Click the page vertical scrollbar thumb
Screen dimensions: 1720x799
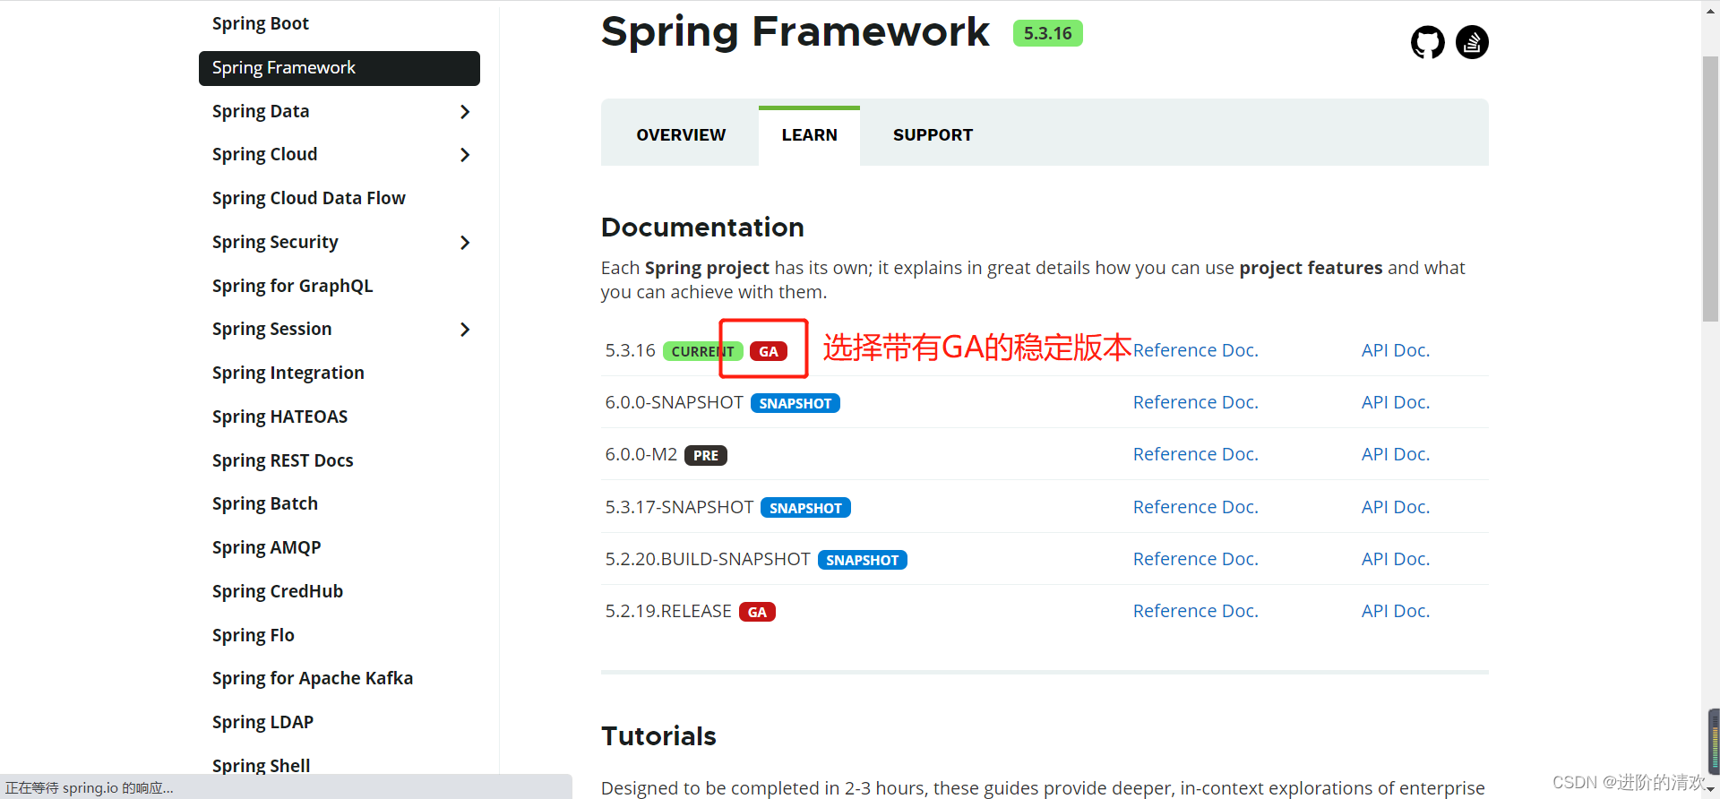1710,188
